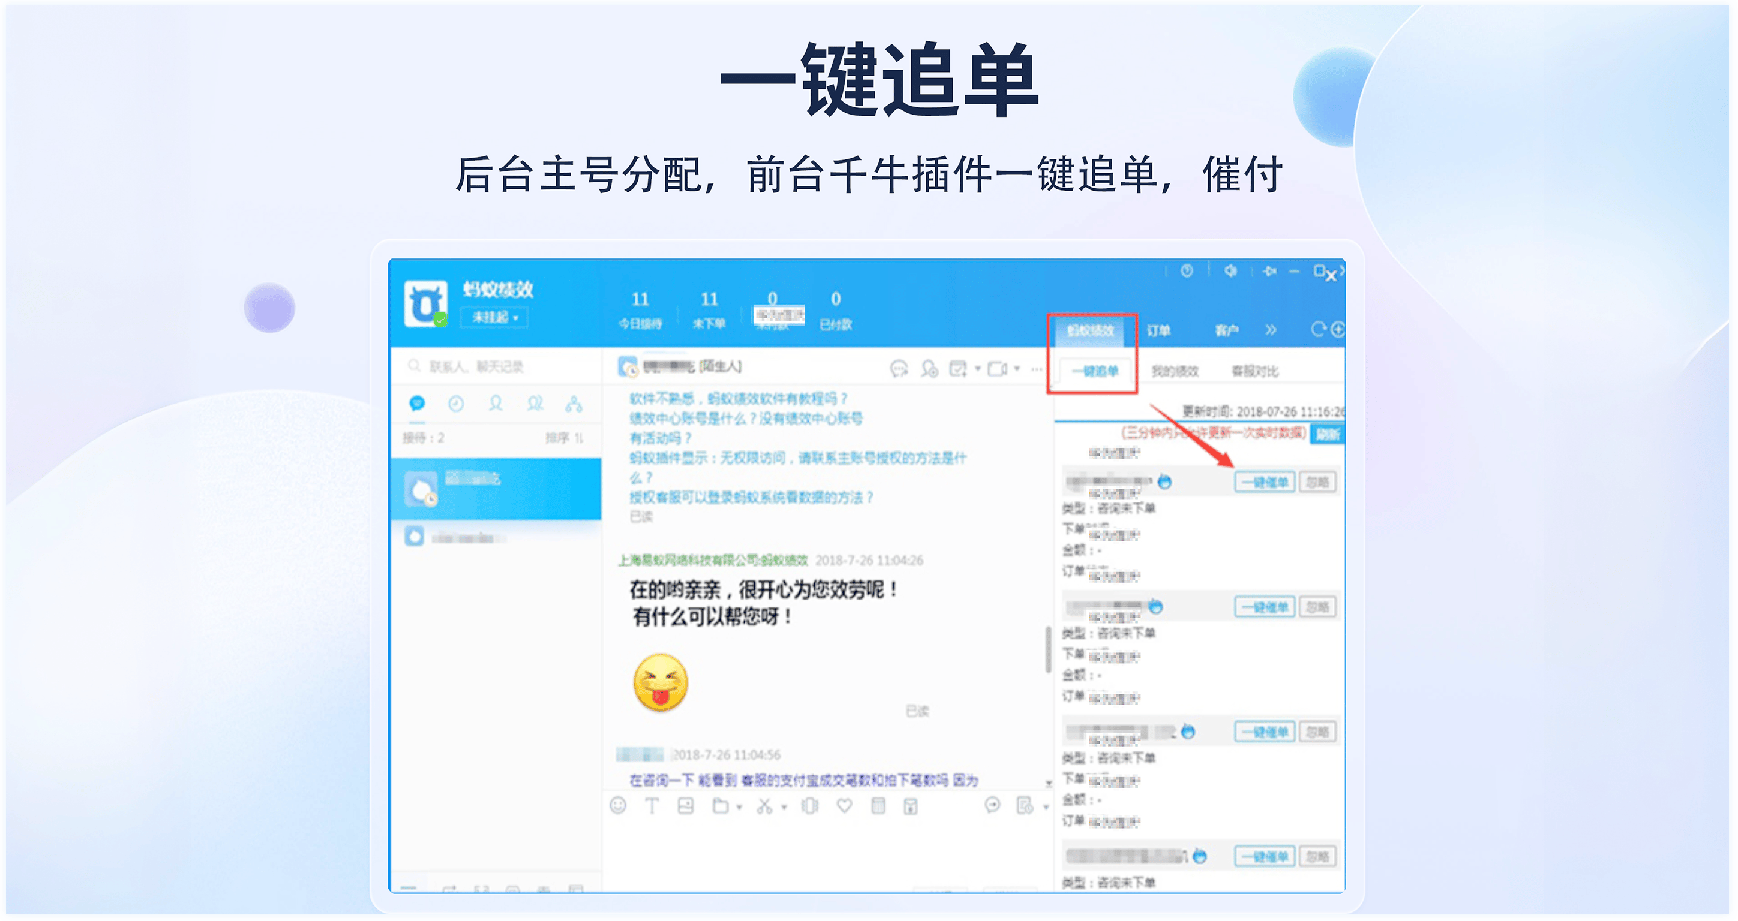Click the speaker sound icon in title bar
Viewport: 1738px width, 921px height.
[1230, 271]
